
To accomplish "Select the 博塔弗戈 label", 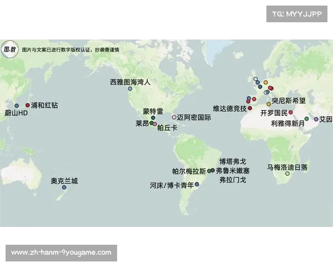I will click(233, 162).
